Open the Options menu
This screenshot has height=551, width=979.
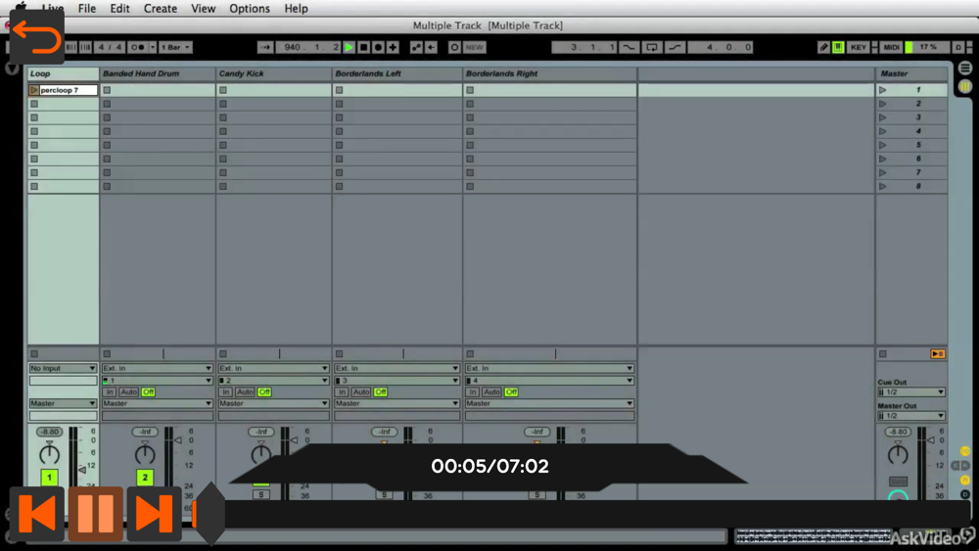tap(250, 8)
